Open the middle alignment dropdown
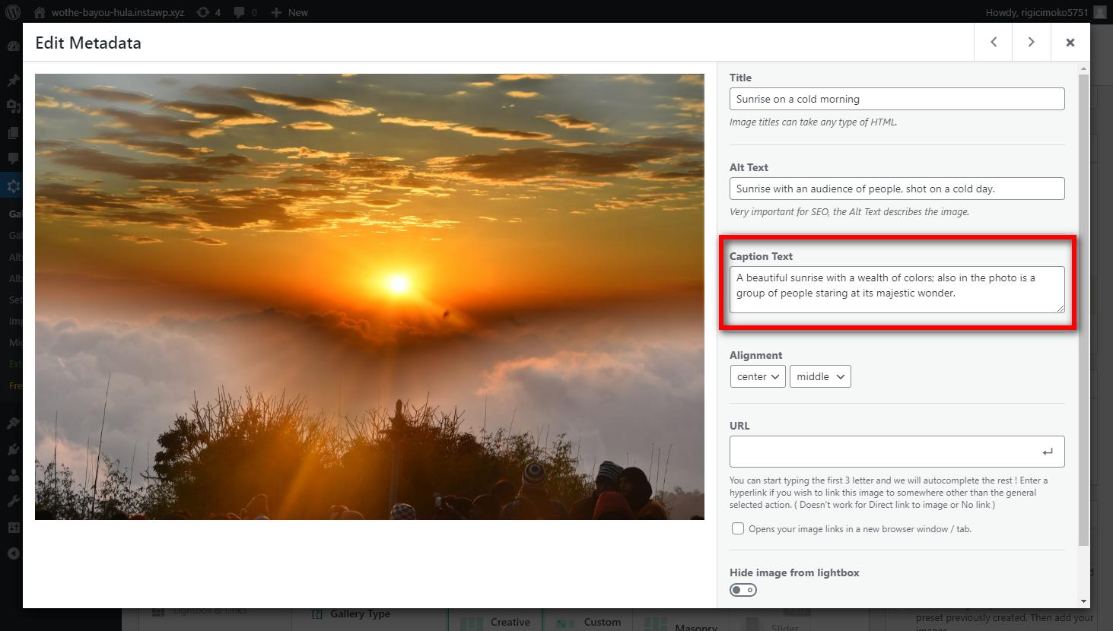Image resolution: width=1113 pixels, height=631 pixels. click(819, 376)
